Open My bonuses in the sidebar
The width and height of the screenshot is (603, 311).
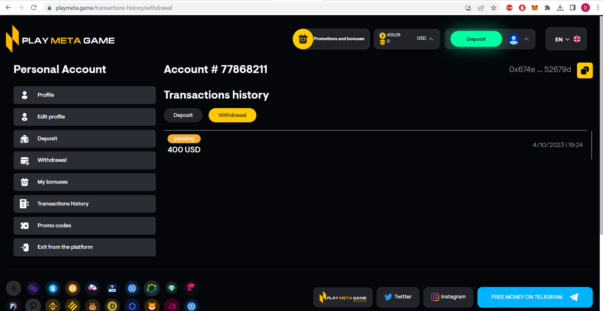click(85, 182)
